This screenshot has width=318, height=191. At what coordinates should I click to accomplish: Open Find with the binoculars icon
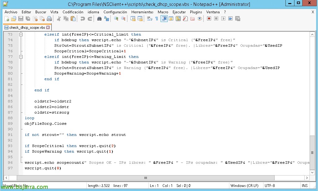(99, 19)
